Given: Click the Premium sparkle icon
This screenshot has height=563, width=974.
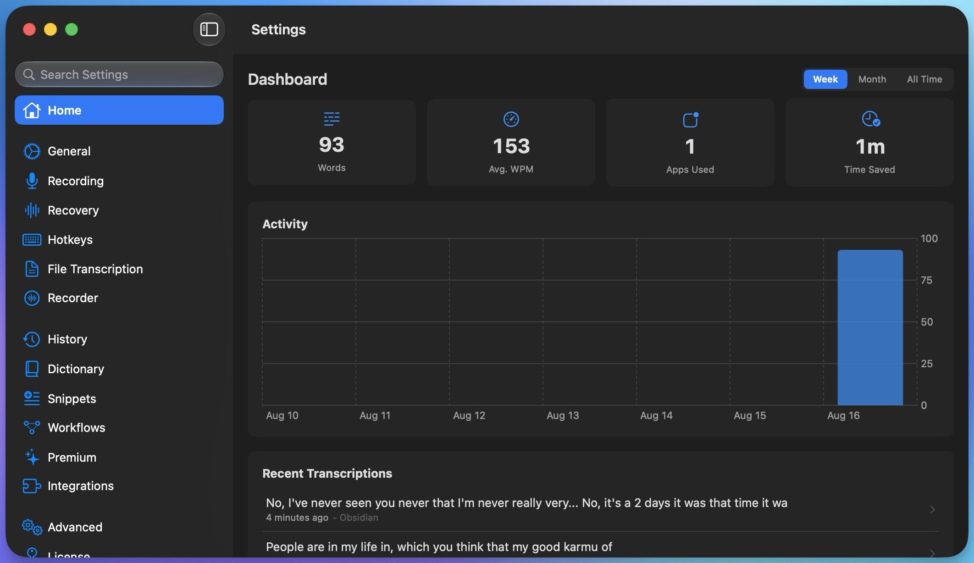Looking at the screenshot, I should [x=32, y=457].
